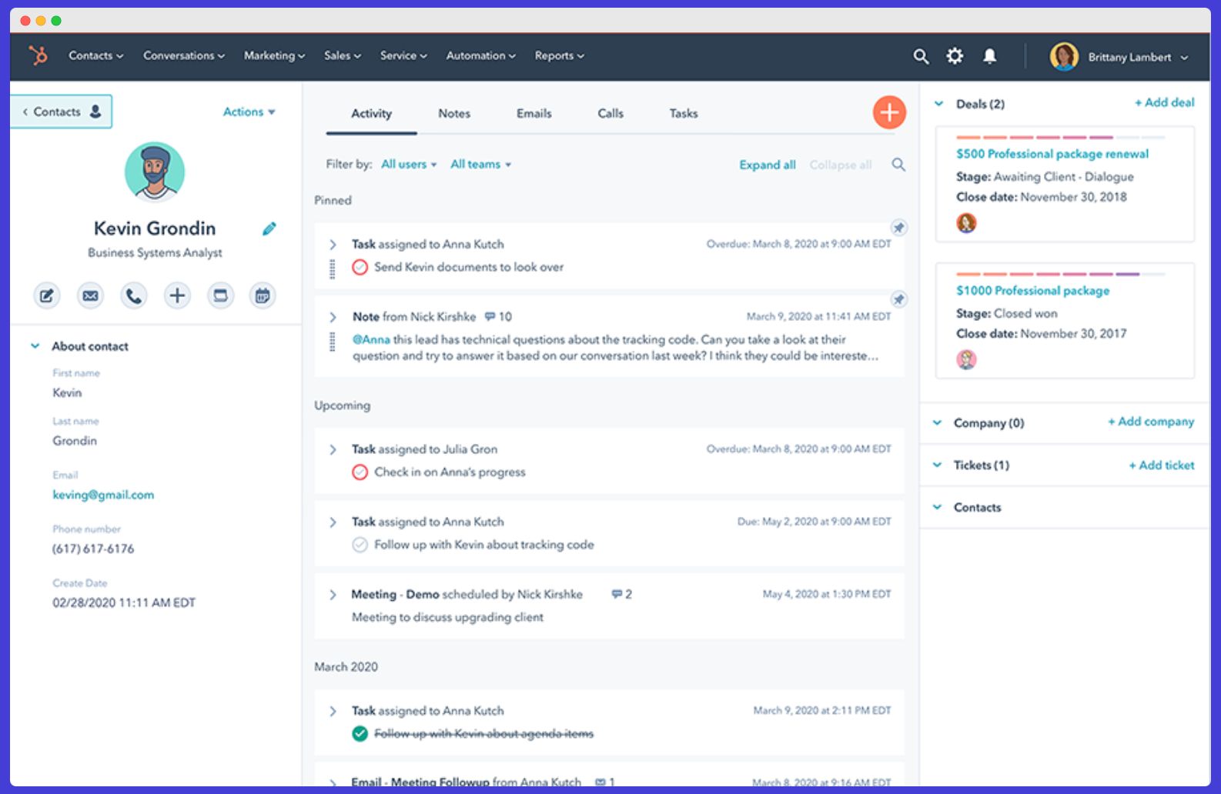Click + Add deal
Viewport: 1221px width, 794px height.
pyautogui.click(x=1164, y=102)
